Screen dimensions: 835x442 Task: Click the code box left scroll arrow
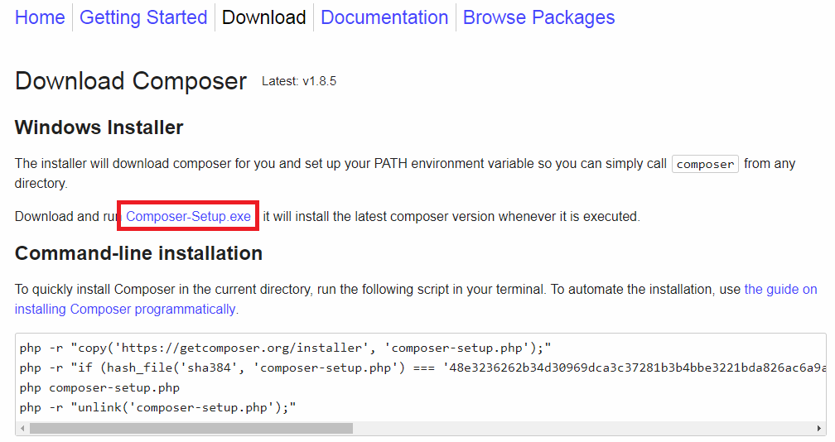(22, 429)
